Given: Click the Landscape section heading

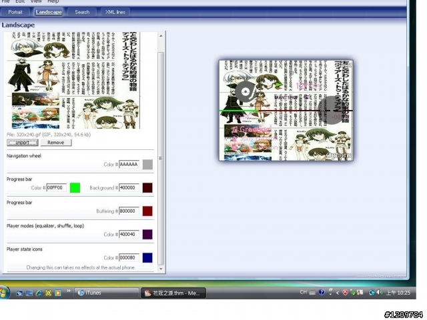Looking at the screenshot, I should click(18, 25).
